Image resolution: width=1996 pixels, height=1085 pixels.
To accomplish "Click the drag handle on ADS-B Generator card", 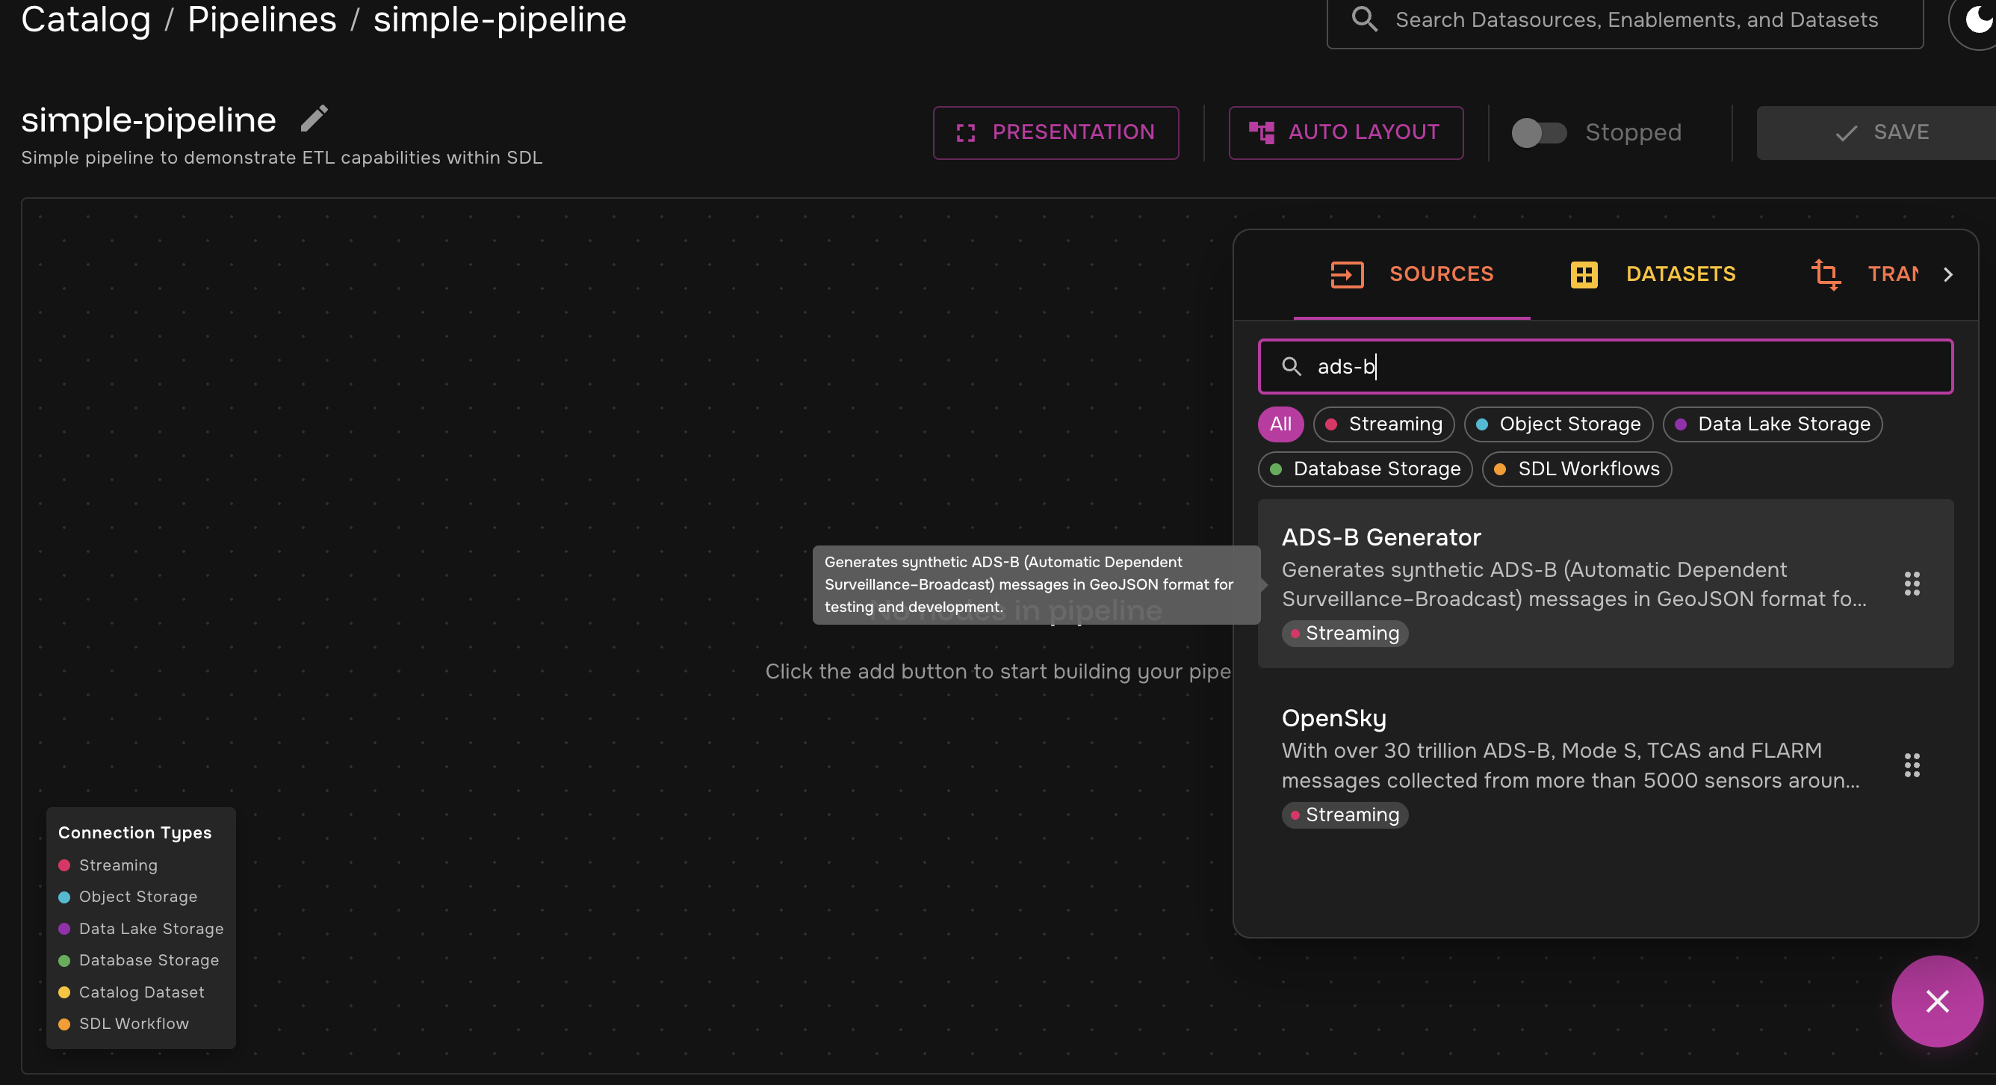I will coord(1912,584).
